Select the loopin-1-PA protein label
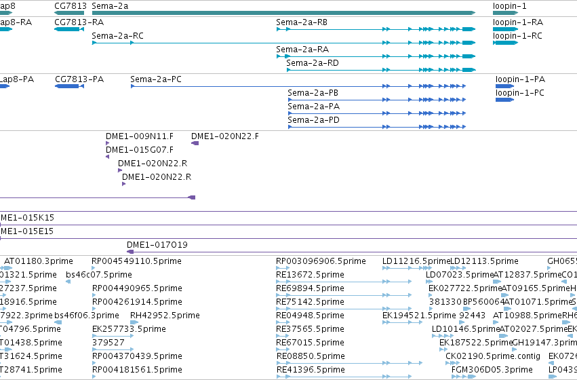The height and width of the screenshot is (380, 577). (x=520, y=79)
